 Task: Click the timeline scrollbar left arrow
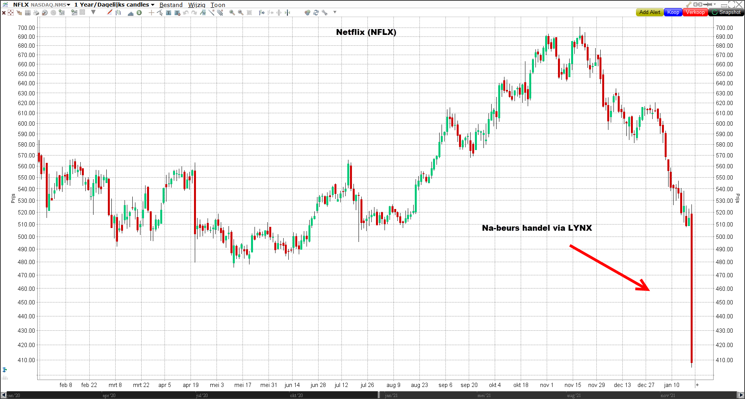[x=3, y=395]
